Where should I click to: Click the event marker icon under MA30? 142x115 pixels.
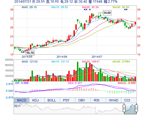[x=126, y=9]
